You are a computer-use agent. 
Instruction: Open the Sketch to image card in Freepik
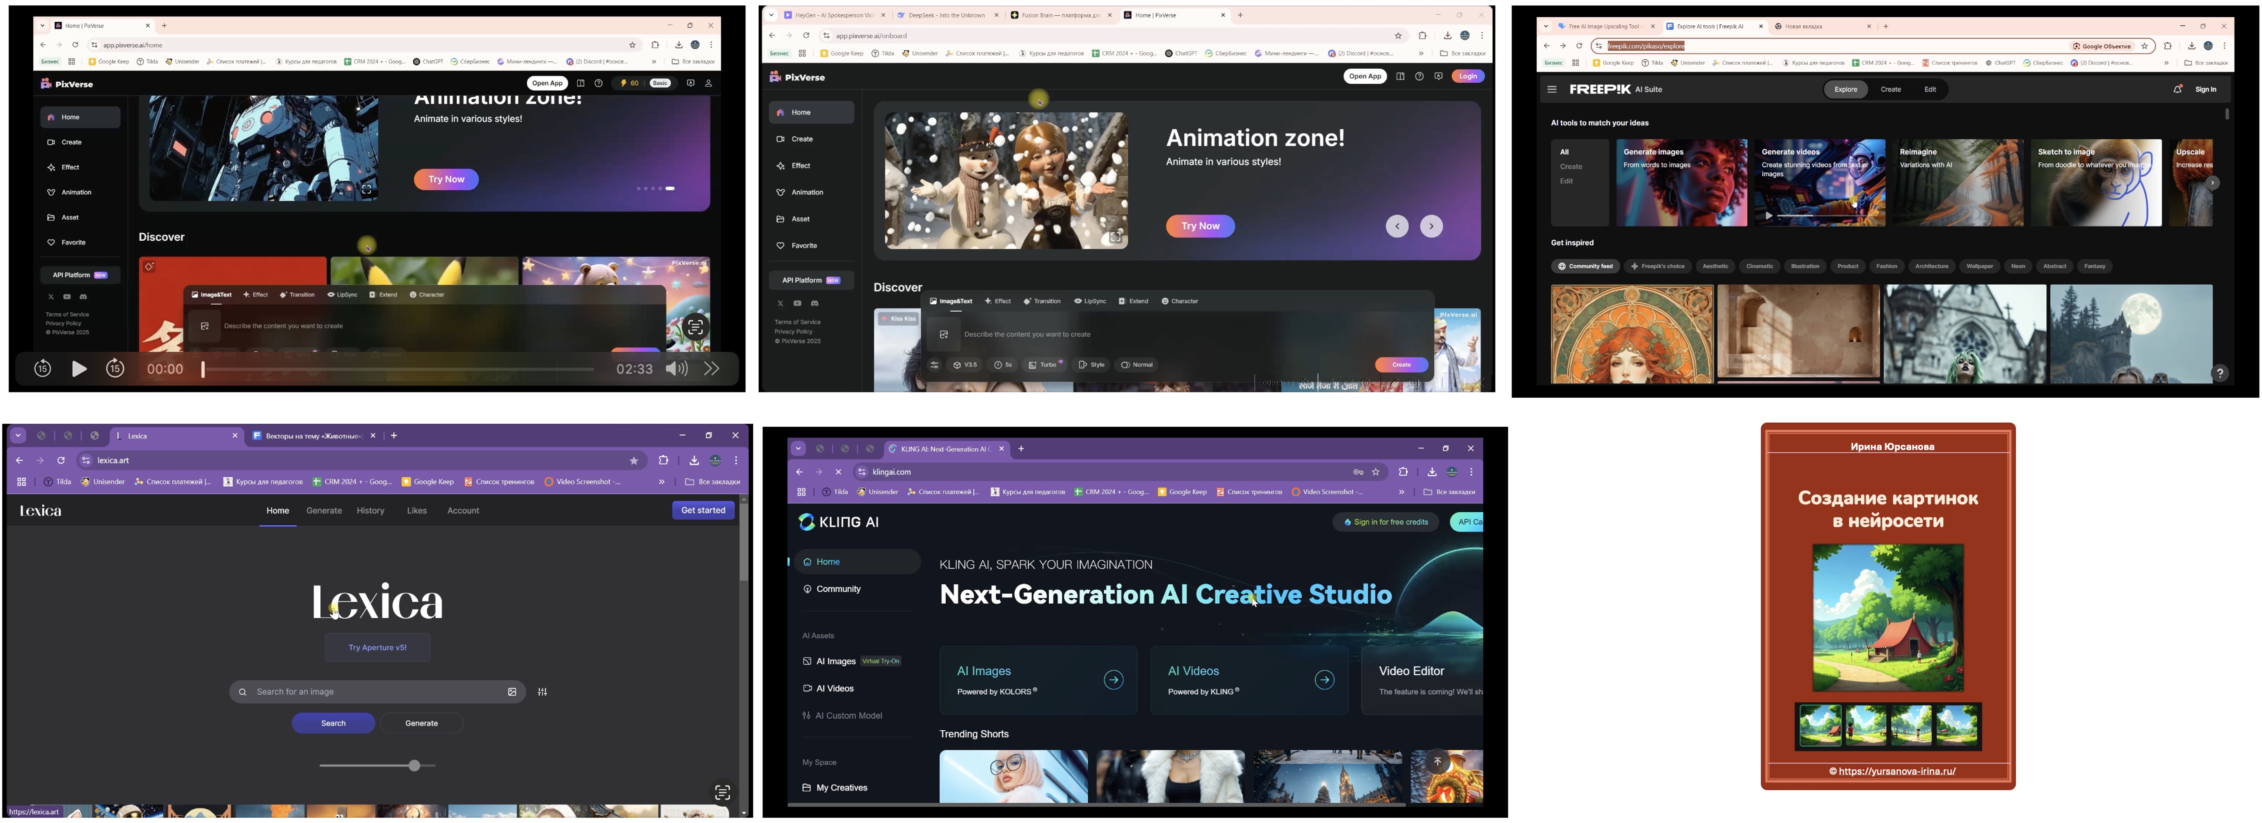[2096, 182]
